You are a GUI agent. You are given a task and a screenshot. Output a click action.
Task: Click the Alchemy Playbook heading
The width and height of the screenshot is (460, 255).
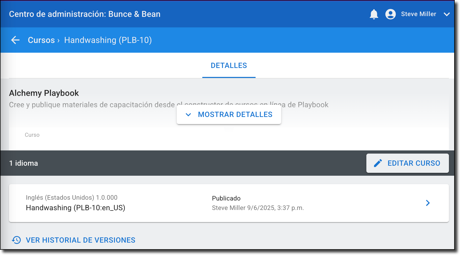[44, 93]
